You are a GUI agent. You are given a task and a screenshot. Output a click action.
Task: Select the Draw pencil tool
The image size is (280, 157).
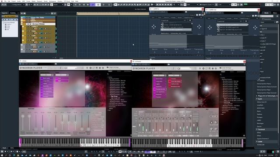click(121, 5)
